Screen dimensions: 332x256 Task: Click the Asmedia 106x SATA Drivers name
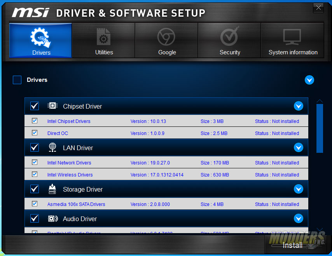[76, 204]
